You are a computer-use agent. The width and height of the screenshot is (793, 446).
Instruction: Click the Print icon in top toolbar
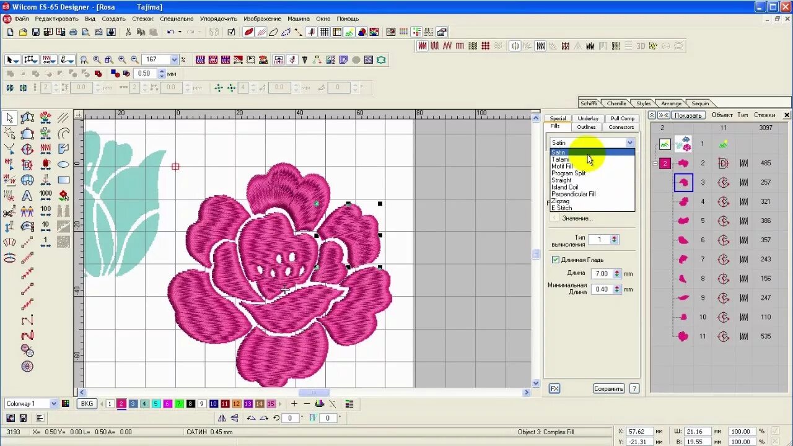point(73,32)
